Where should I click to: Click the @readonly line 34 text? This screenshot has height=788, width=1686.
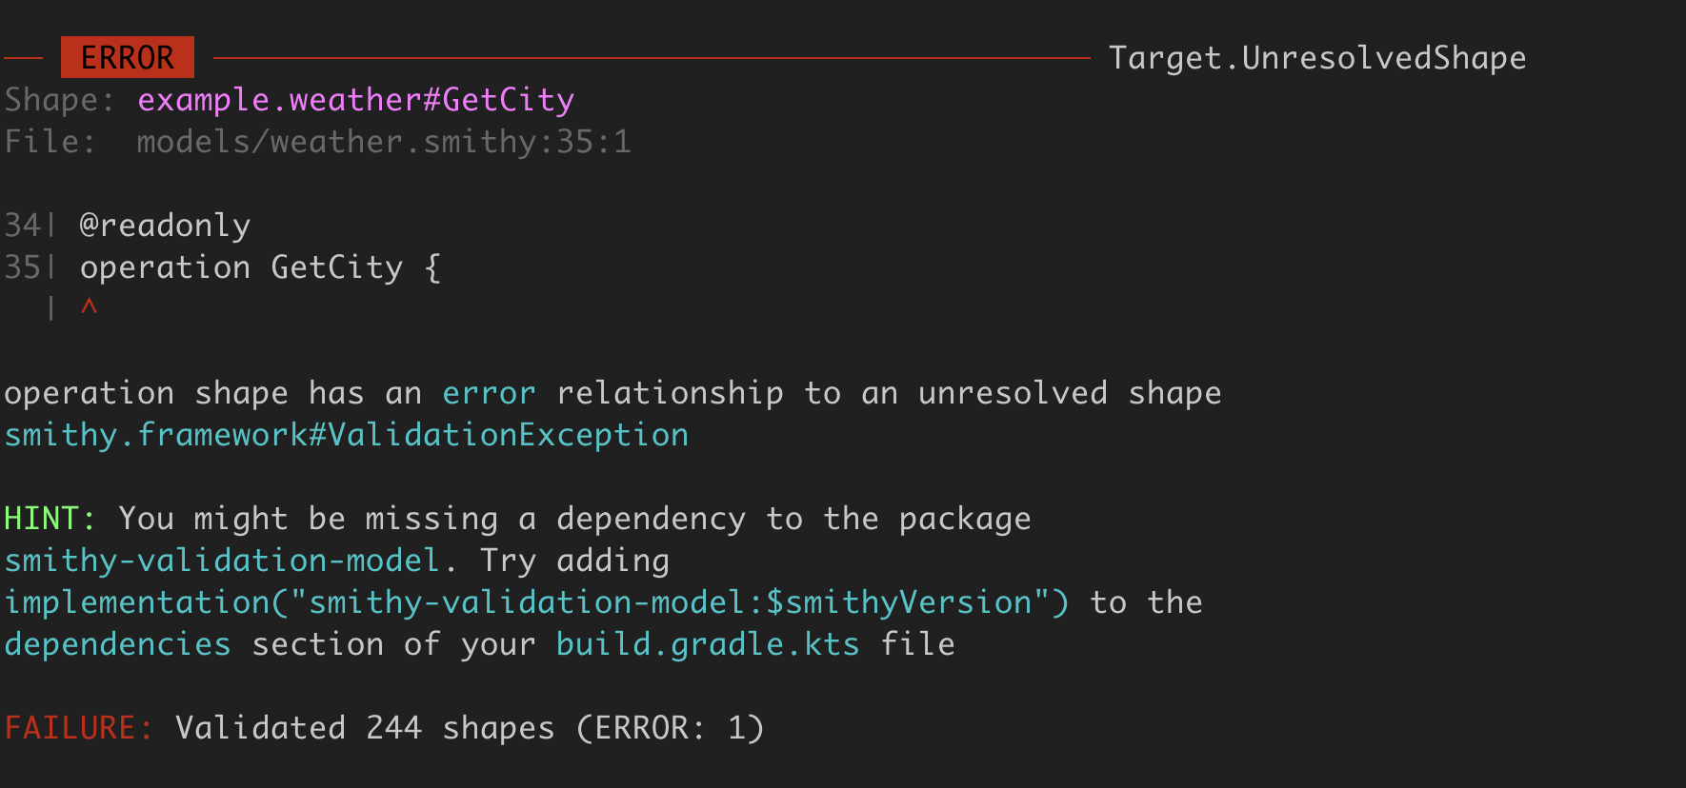tap(166, 226)
